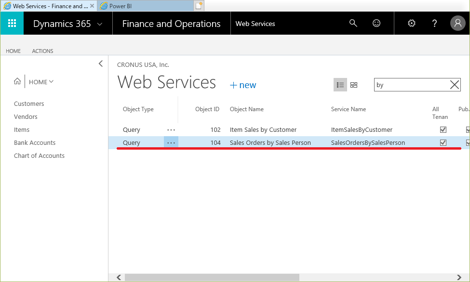Open row menu for Sales Orders by Sales Person
This screenshot has height=282, width=470.
(x=171, y=143)
